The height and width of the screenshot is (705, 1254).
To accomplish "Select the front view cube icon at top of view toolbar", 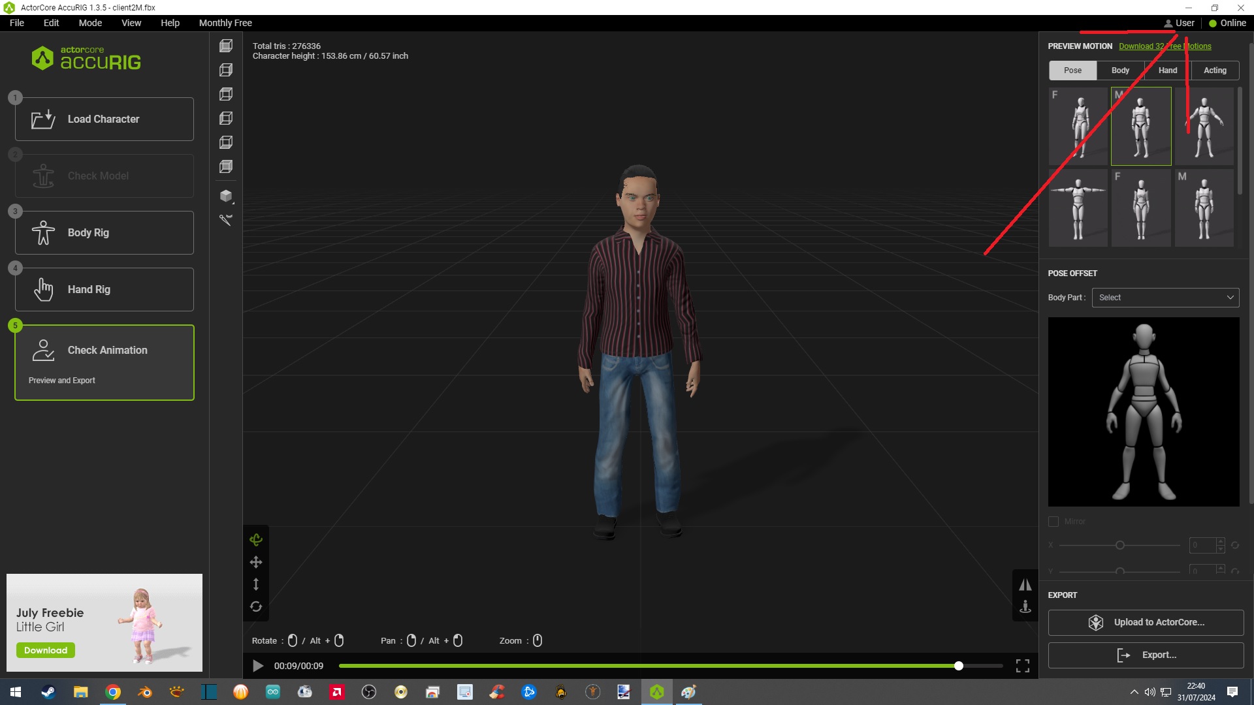I will click(226, 46).
